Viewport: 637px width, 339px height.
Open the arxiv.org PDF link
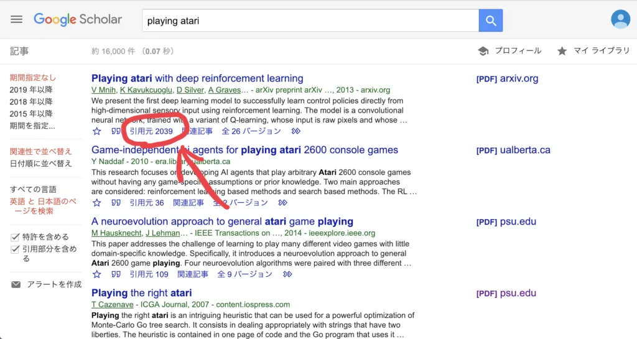coord(507,79)
